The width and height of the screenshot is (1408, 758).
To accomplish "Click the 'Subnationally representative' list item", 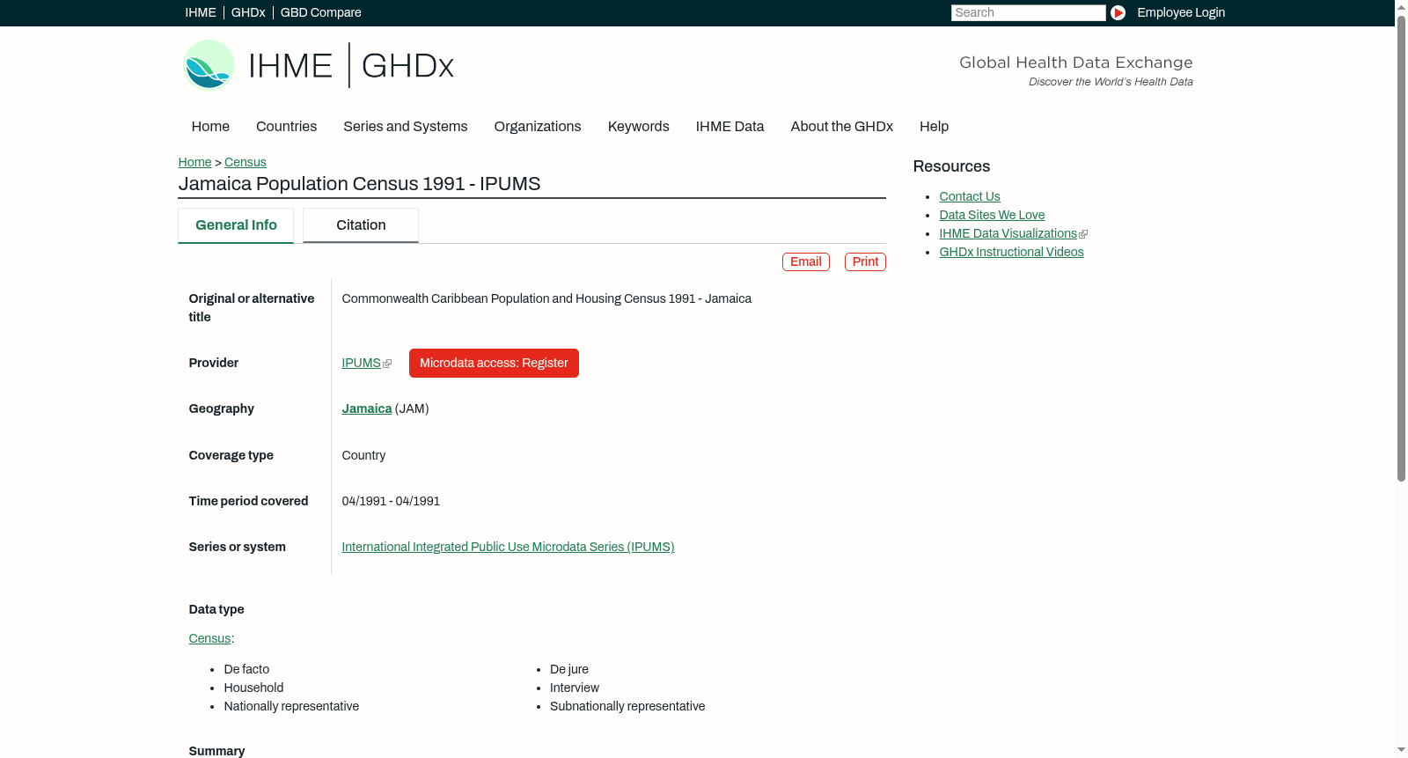I will 627,706.
